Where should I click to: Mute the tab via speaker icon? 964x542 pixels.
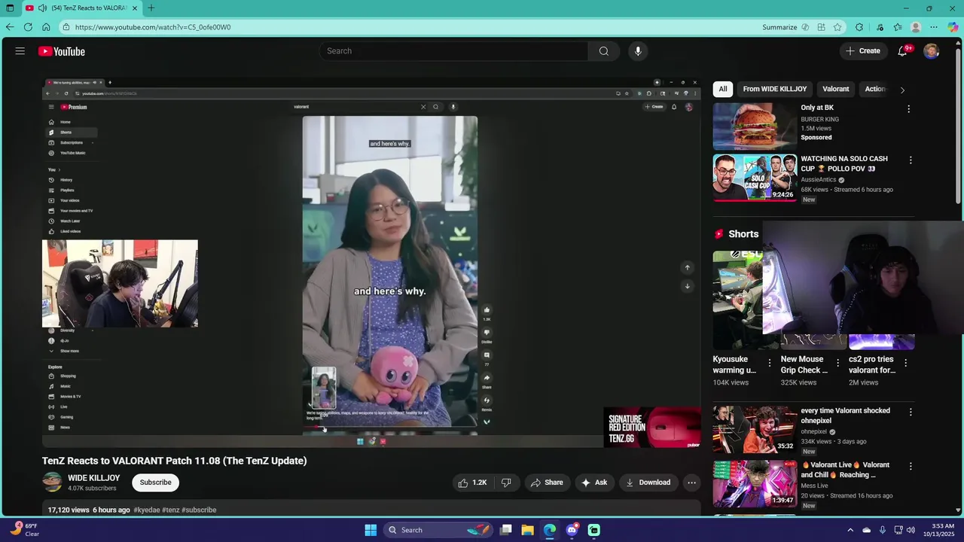click(x=43, y=8)
